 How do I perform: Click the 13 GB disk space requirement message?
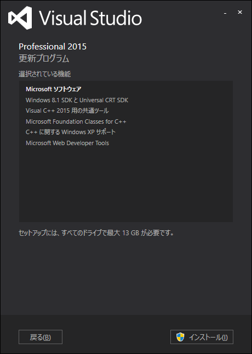pyautogui.click(x=96, y=233)
